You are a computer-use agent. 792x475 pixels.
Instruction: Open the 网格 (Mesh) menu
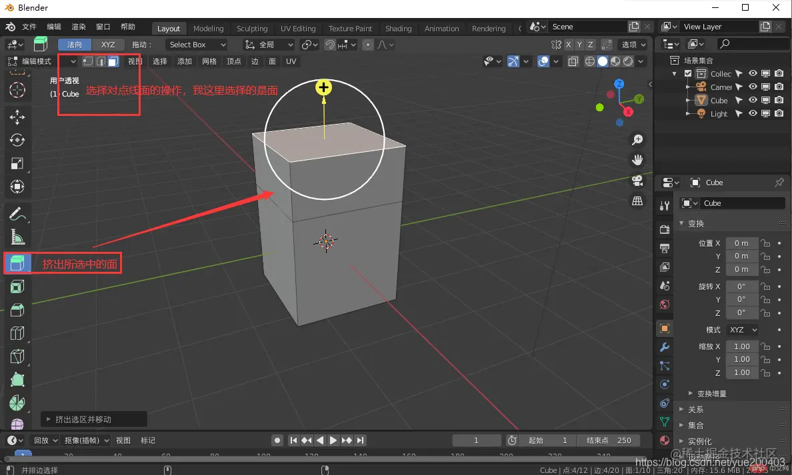(x=209, y=61)
